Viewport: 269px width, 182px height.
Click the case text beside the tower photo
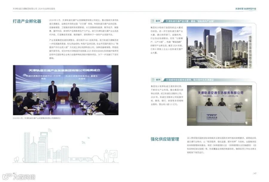167,40
